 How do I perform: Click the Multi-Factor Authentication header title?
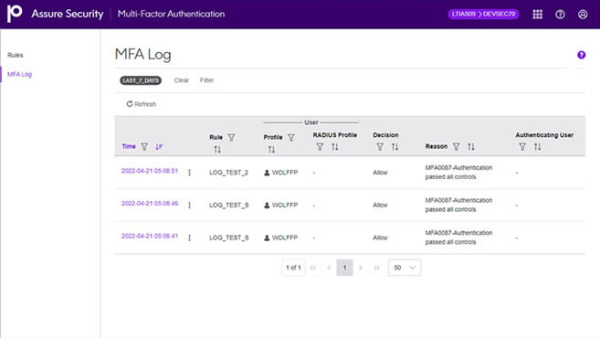tap(171, 14)
